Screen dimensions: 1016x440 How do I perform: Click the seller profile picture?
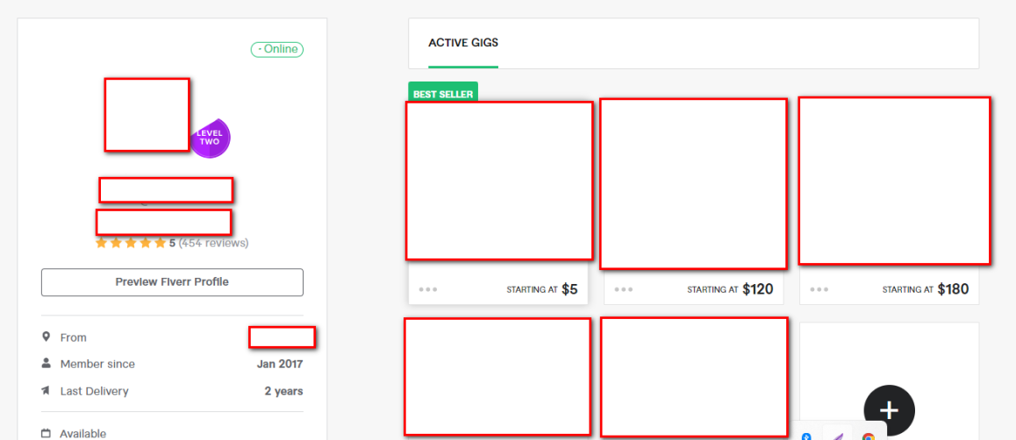coord(147,115)
